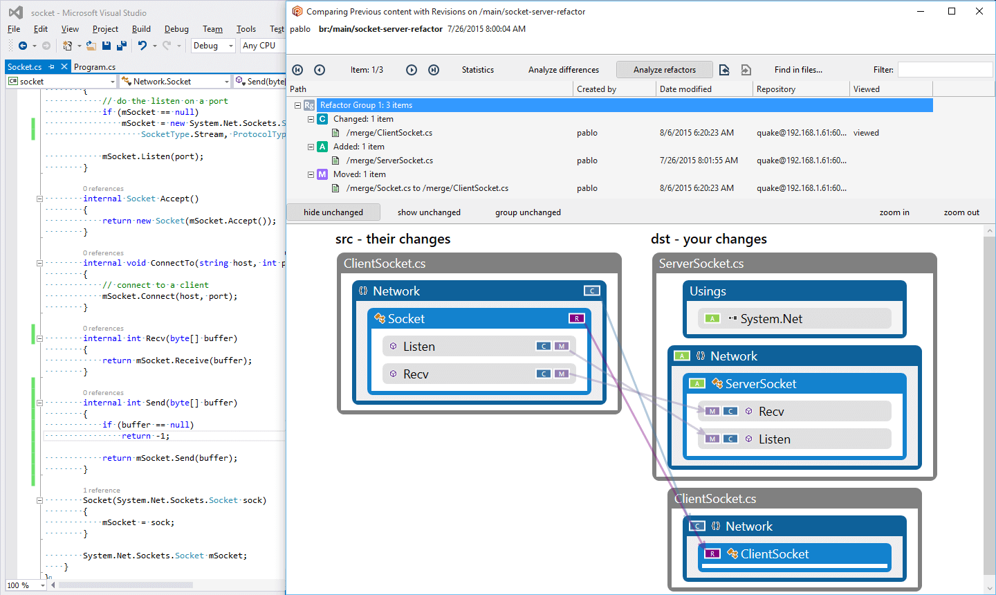Click the New Project toolbar icon
This screenshot has height=595, width=996.
pos(67,46)
